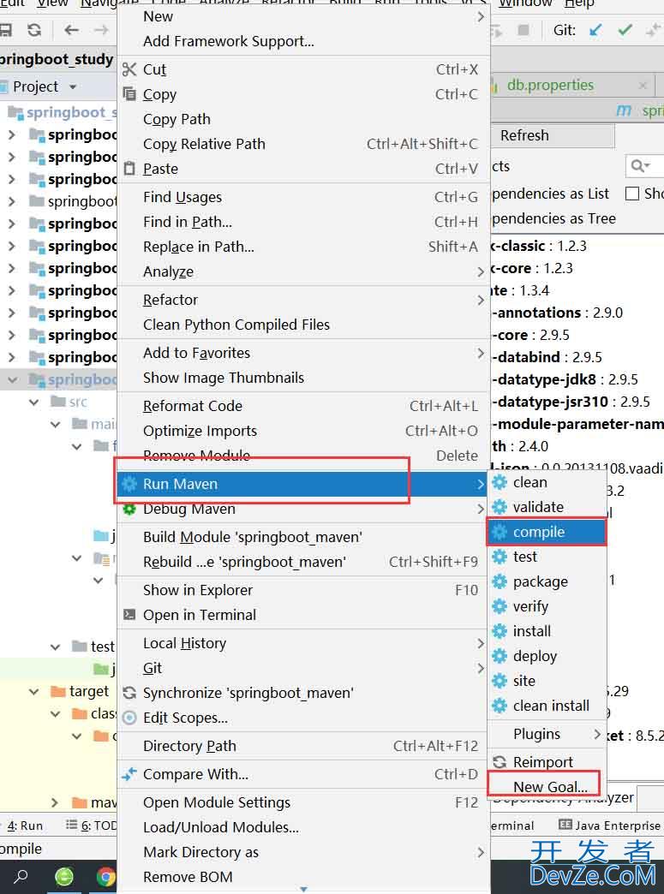This screenshot has width=664, height=894.
Task: Open Chrome from the taskbar
Action: pos(106,876)
